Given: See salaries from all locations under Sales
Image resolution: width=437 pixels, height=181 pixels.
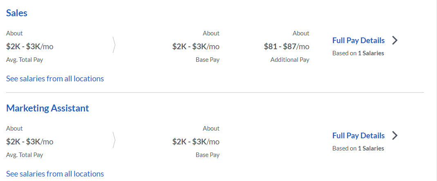Looking at the screenshot, I should (55, 79).
